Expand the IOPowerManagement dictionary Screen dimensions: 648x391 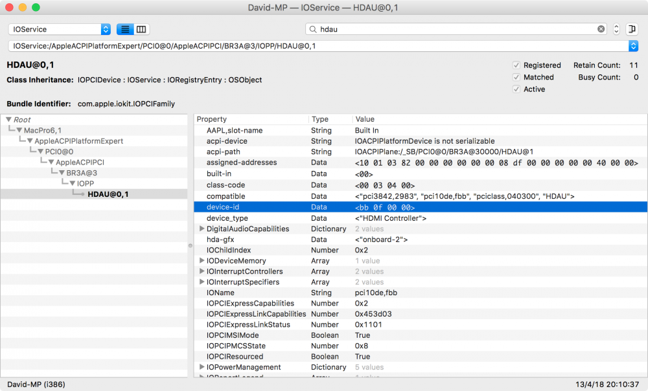click(x=202, y=366)
